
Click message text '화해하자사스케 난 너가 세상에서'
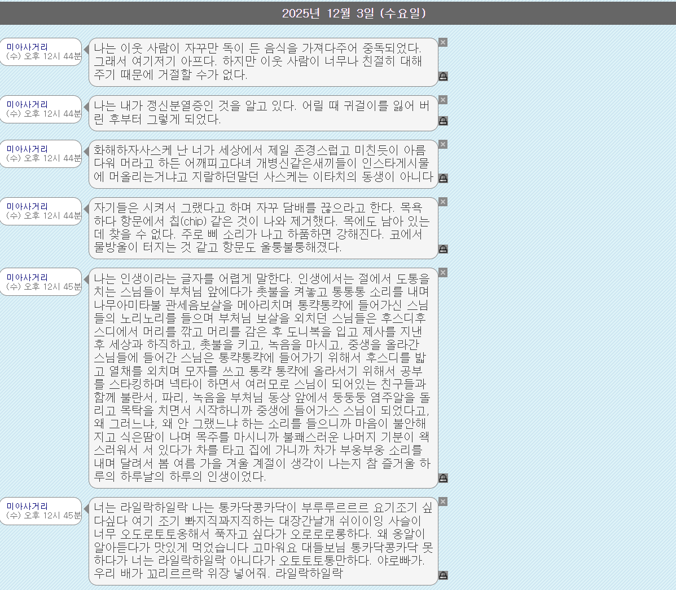[x=178, y=150]
